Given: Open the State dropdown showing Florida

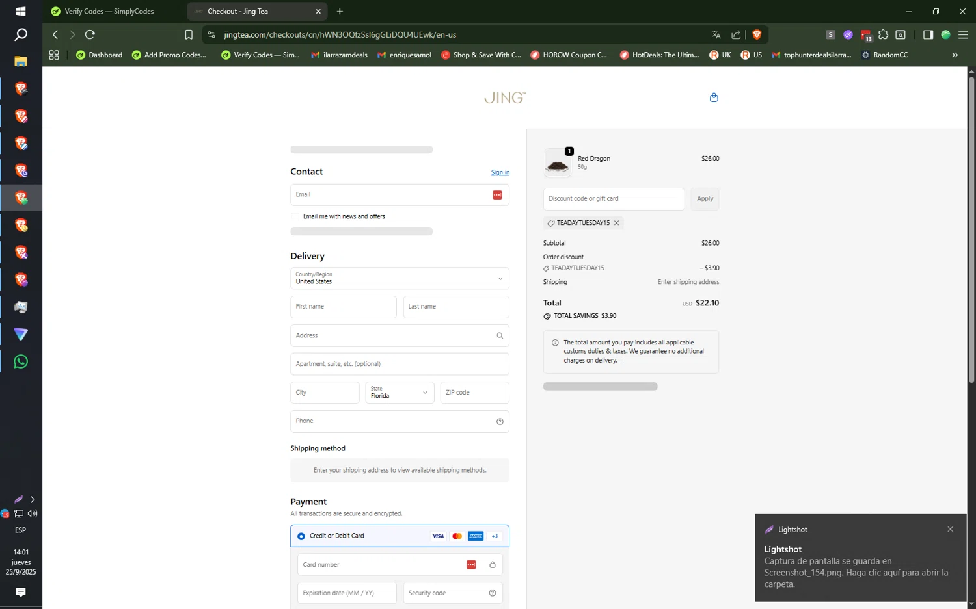Looking at the screenshot, I should (x=400, y=393).
